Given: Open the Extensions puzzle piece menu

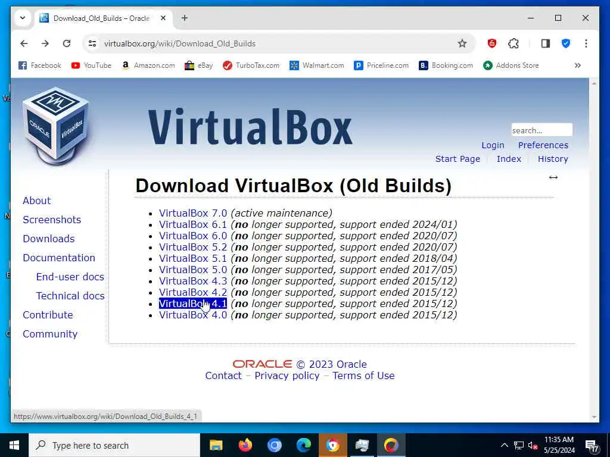Looking at the screenshot, I should (513, 43).
